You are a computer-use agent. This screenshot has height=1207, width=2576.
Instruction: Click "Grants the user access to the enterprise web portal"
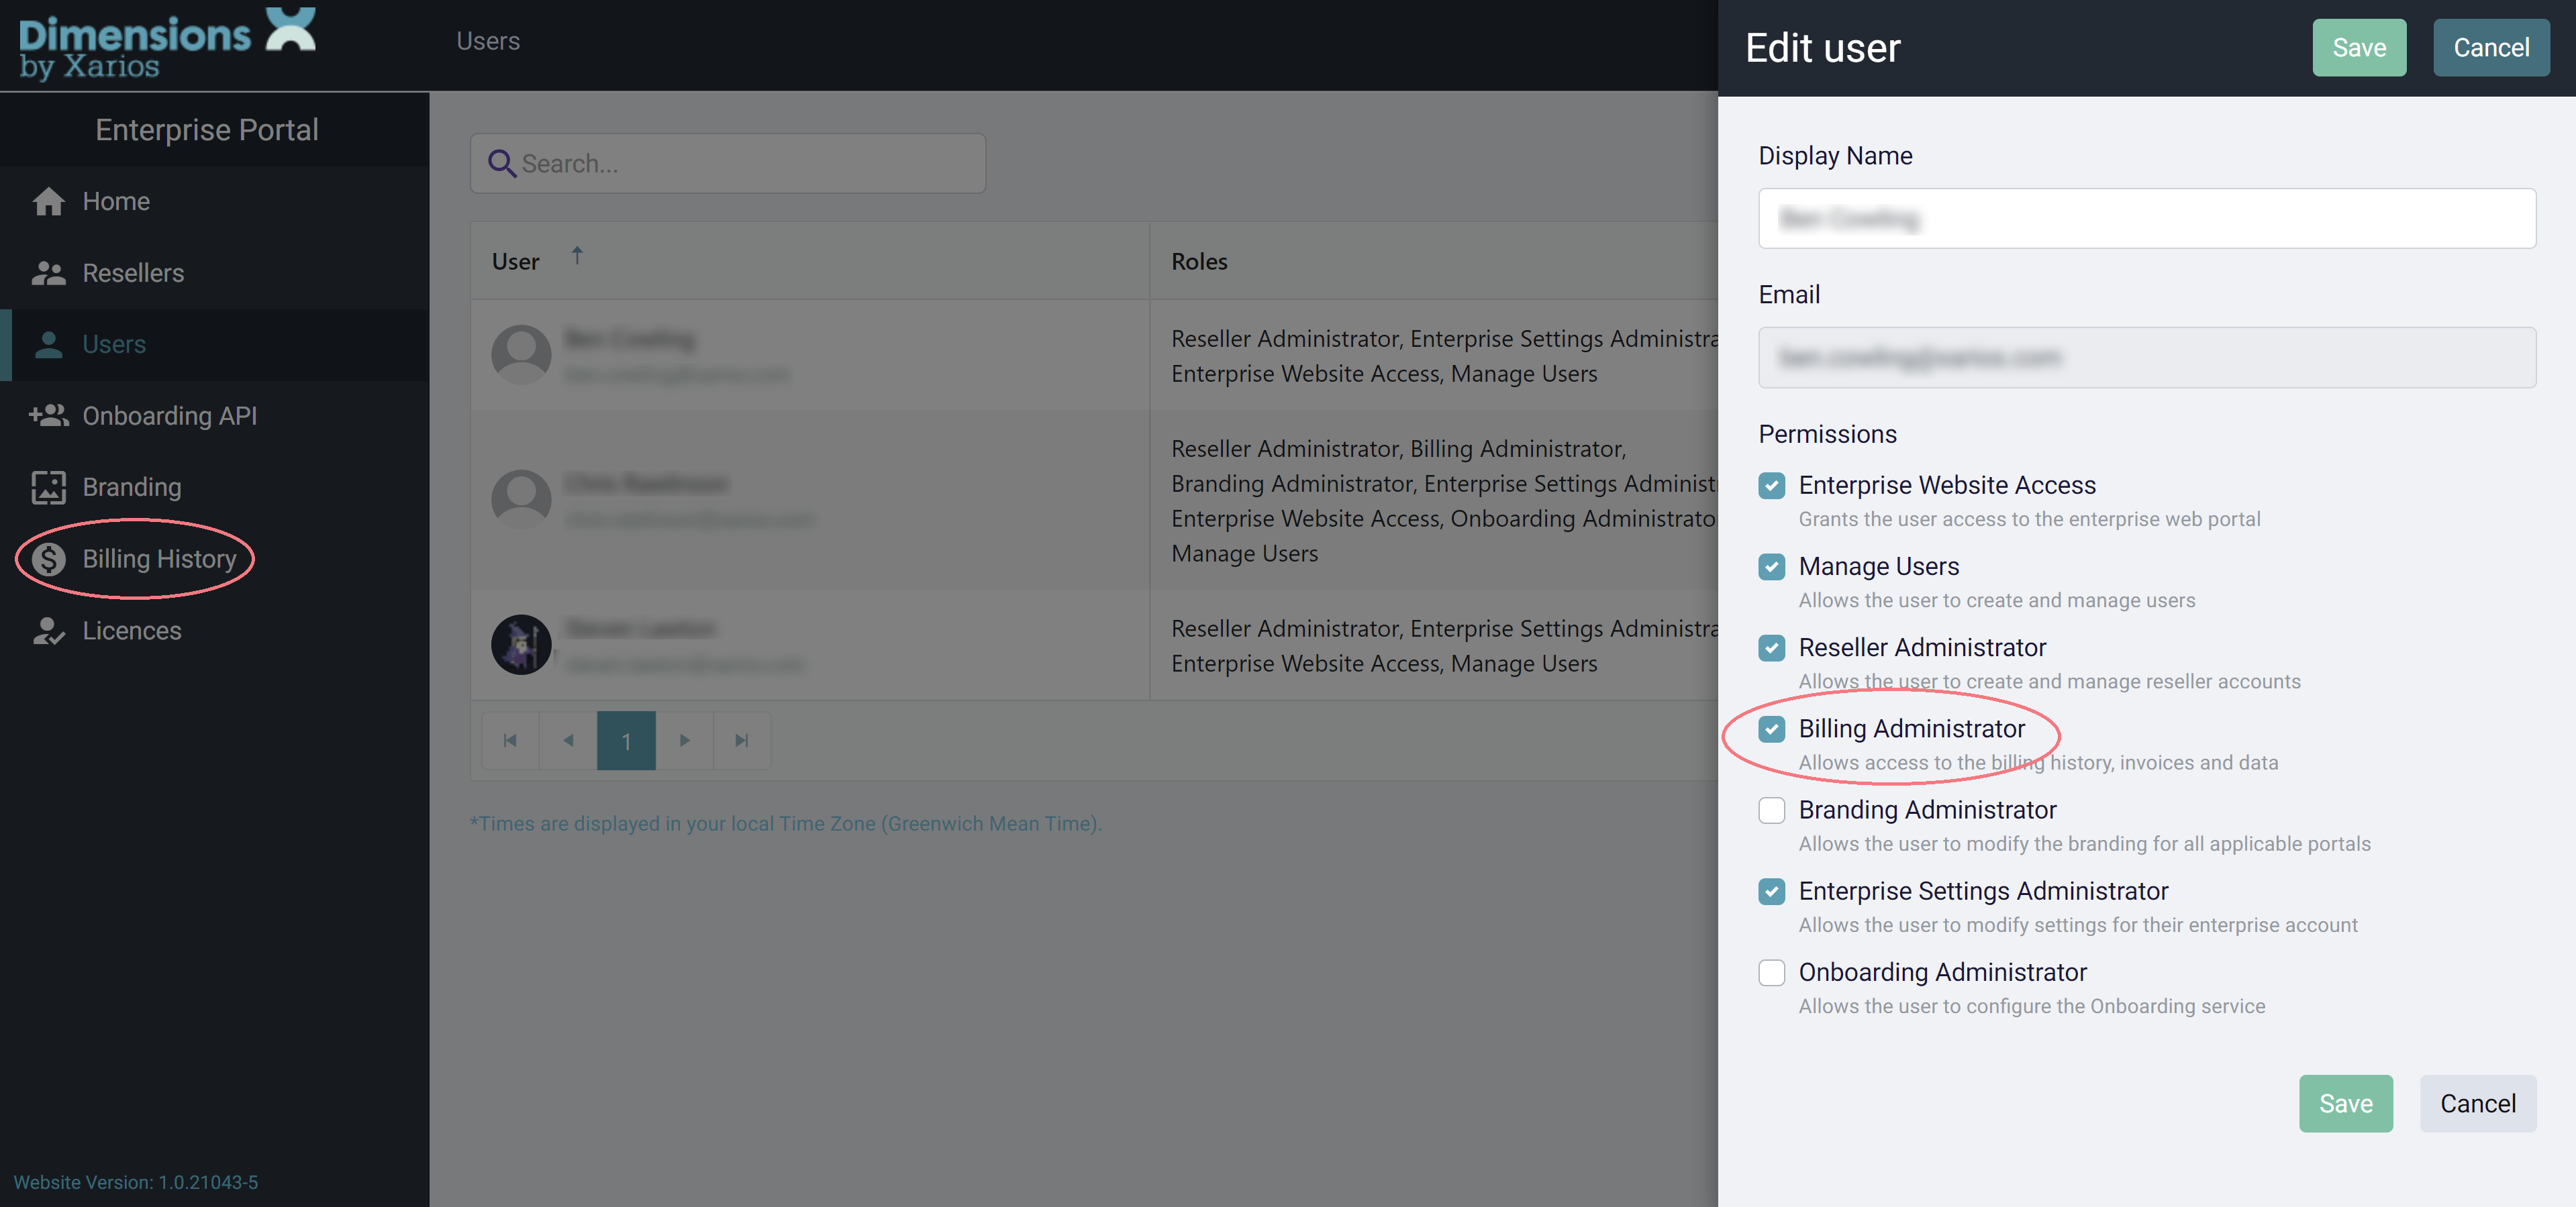click(x=2029, y=519)
